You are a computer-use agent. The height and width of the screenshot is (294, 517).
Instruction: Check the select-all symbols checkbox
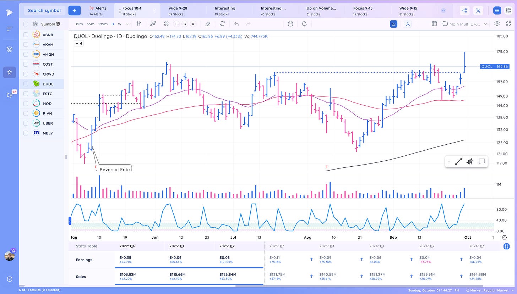(26, 24)
